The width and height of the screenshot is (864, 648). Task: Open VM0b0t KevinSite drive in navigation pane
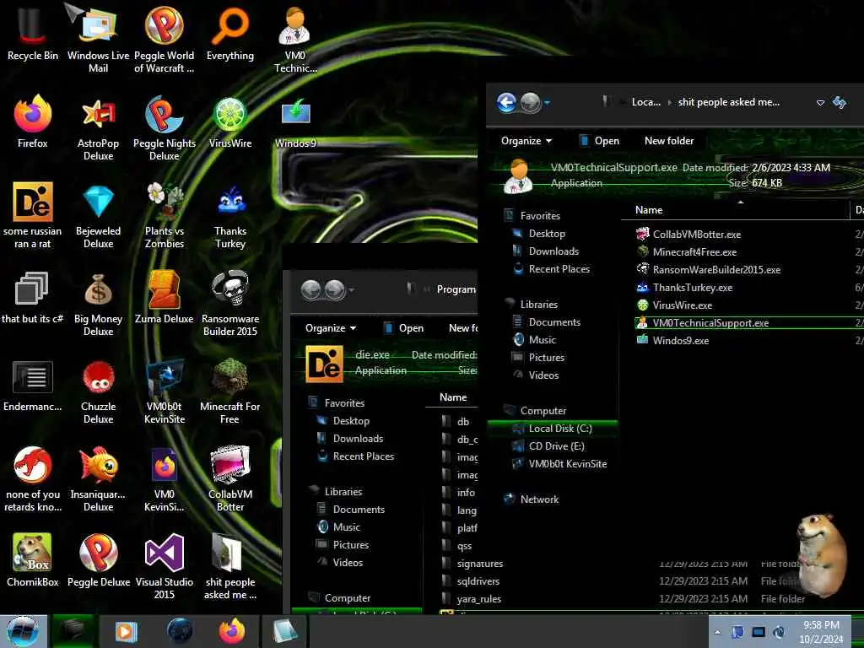(x=567, y=464)
